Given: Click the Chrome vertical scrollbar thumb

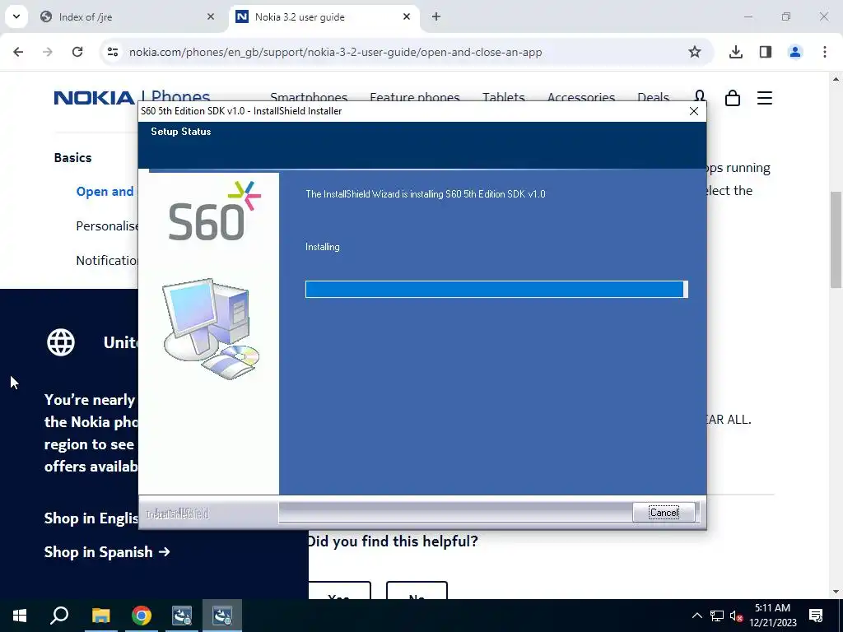Looking at the screenshot, I should (x=836, y=239).
